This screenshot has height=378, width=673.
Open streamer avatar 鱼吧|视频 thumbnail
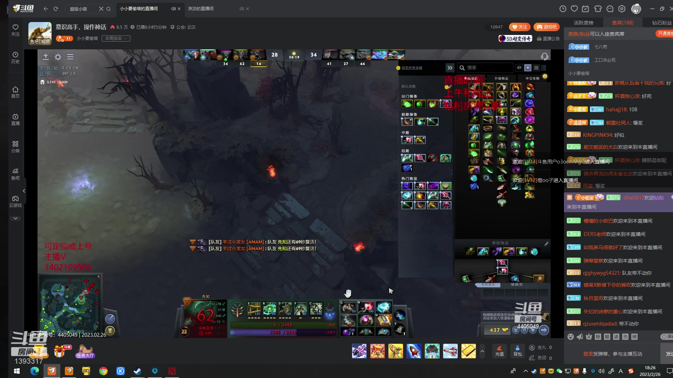tap(40, 34)
